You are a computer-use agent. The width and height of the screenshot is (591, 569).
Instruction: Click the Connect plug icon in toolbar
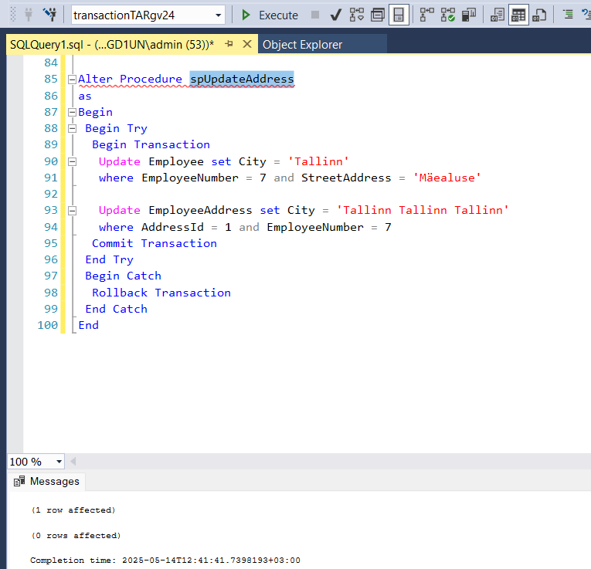tap(29, 15)
